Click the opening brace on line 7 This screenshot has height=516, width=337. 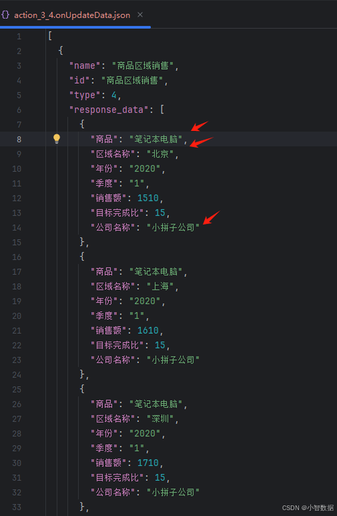(82, 124)
